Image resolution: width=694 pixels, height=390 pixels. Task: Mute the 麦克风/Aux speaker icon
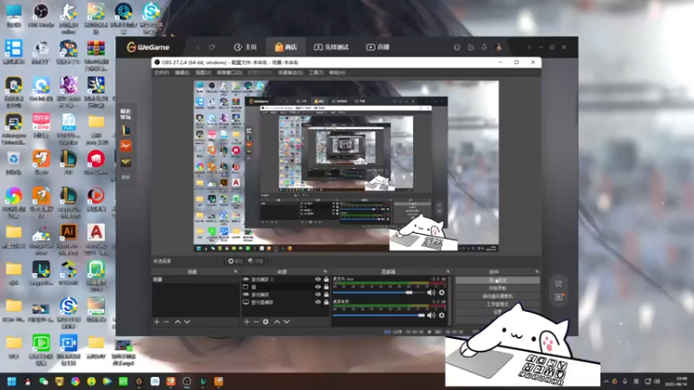pos(431,292)
